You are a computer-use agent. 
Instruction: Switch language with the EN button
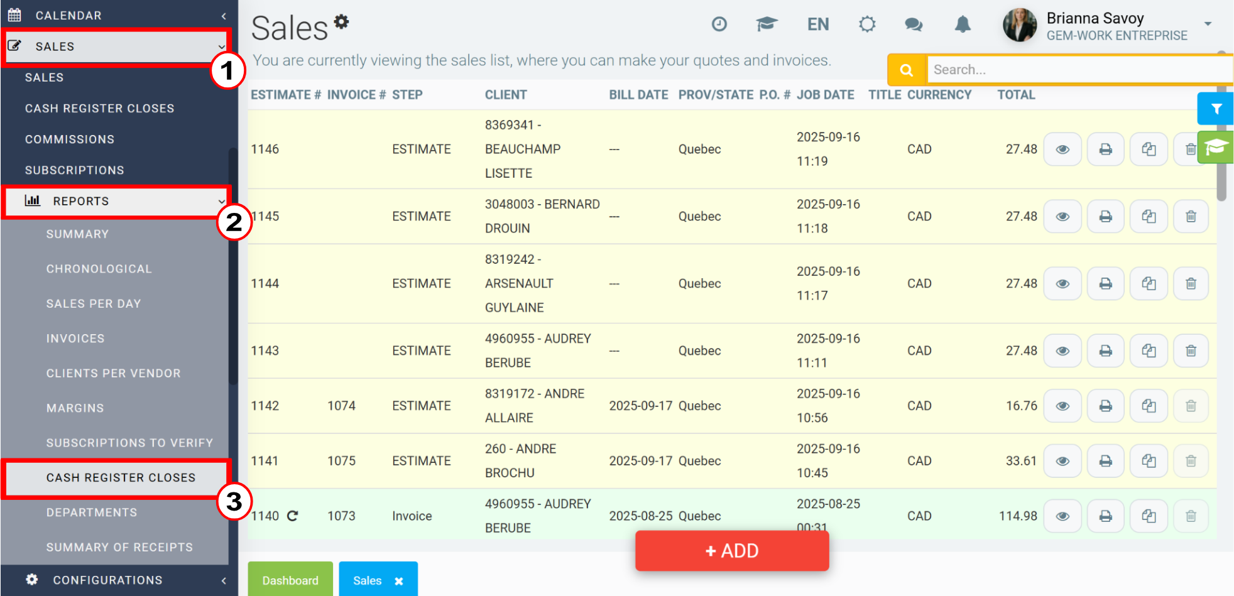(x=818, y=24)
